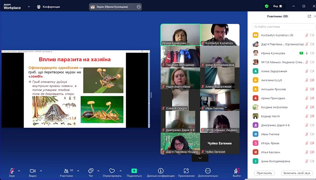316x180 pixels.
Task: Click the Включить свой звук button
Action: (296, 173)
